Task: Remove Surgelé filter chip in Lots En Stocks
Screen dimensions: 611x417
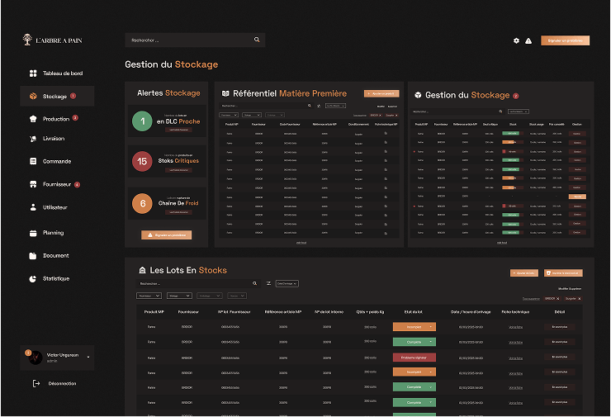Action: 580,299
